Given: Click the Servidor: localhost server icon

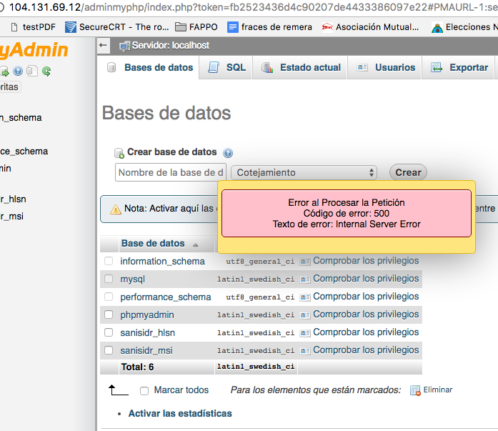Looking at the screenshot, I should (x=124, y=46).
